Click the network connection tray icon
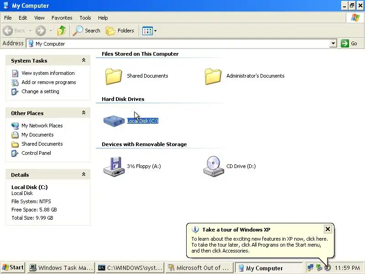 (x=310, y=268)
